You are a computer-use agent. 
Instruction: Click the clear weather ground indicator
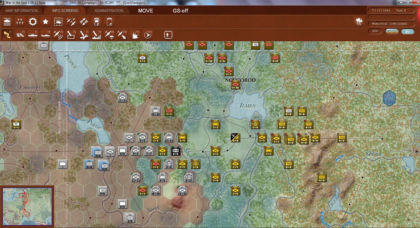(x=392, y=31)
